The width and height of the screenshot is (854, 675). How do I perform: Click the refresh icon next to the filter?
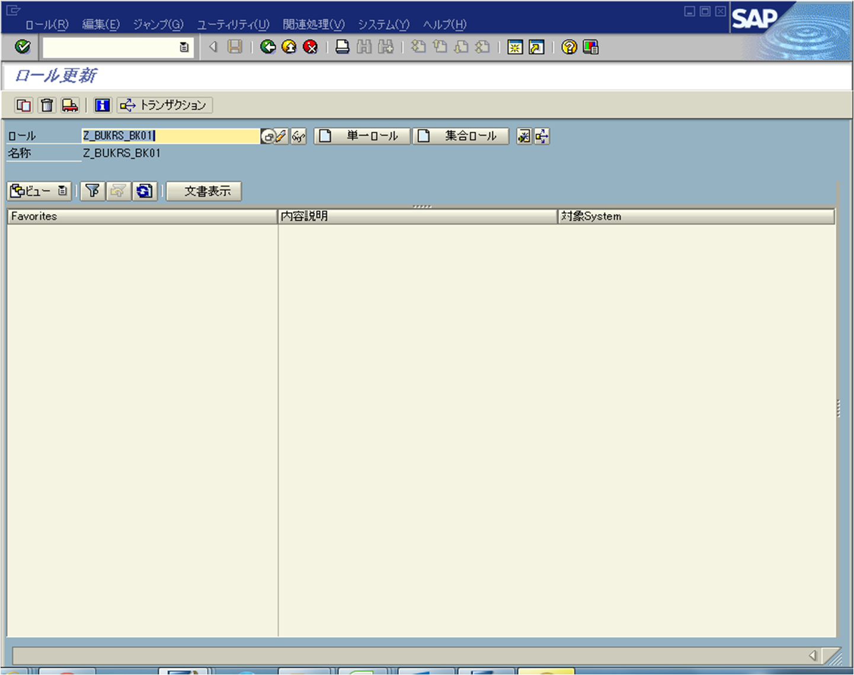[145, 191]
